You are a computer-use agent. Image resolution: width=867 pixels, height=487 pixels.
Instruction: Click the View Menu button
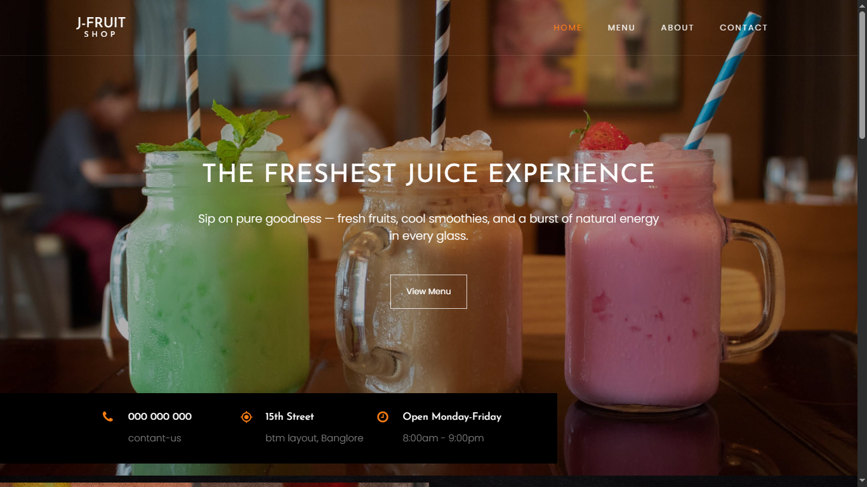point(428,292)
